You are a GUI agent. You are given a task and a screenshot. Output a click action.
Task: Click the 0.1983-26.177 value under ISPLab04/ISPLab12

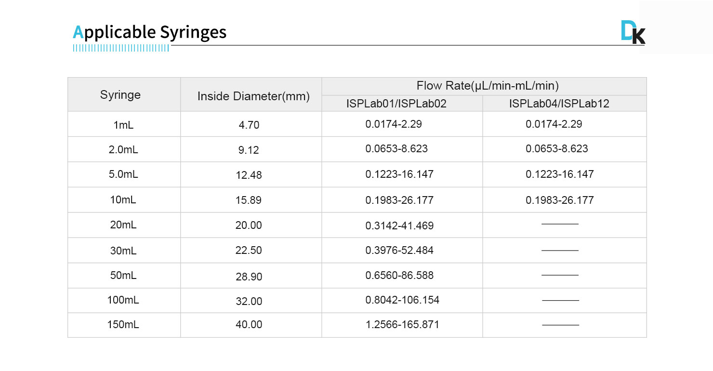click(x=559, y=200)
